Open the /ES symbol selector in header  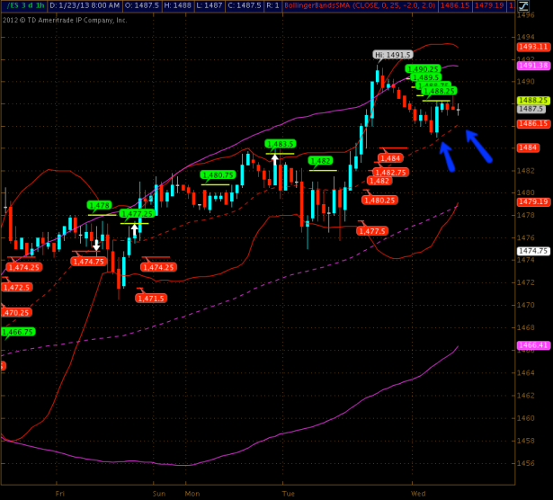pyautogui.click(x=14, y=5)
